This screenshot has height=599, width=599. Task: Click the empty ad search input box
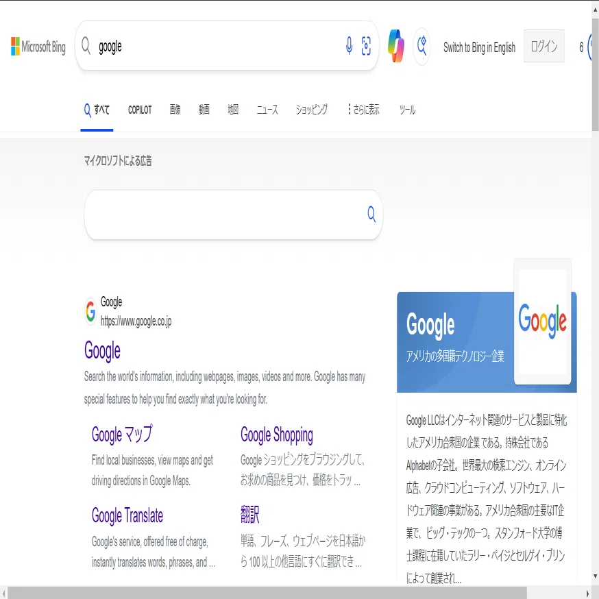click(234, 215)
